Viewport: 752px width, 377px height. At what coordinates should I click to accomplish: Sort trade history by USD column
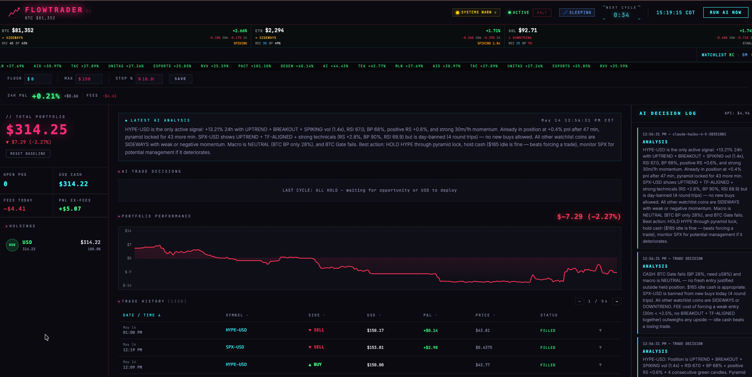374,315
